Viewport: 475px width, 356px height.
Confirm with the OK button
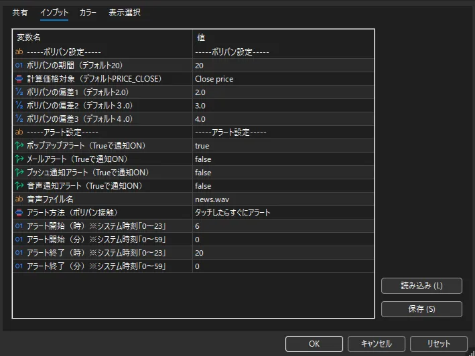pyautogui.click(x=314, y=344)
